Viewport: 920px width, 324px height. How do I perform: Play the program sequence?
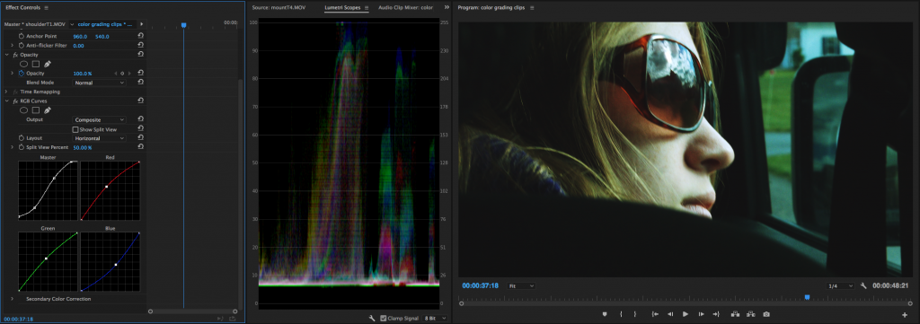point(686,314)
